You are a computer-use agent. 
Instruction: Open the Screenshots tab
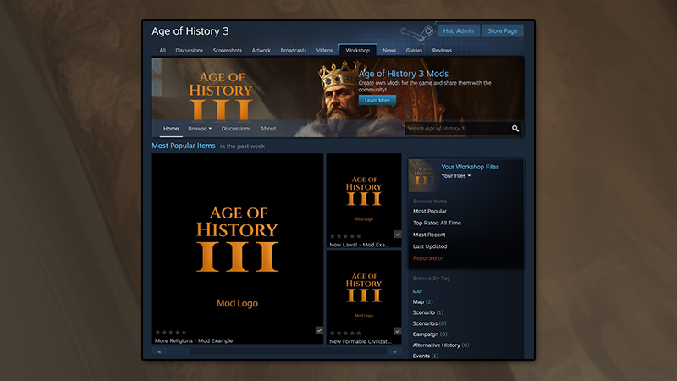click(227, 51)
